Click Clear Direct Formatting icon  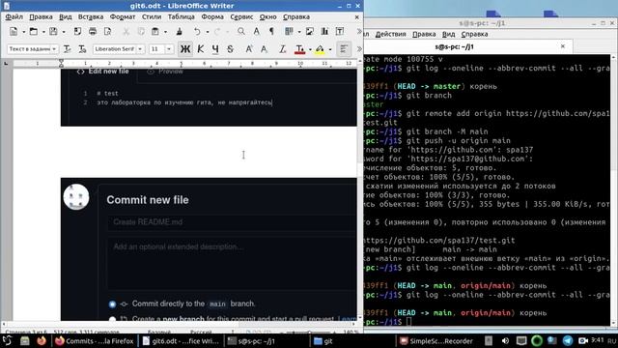click(283, 49)
